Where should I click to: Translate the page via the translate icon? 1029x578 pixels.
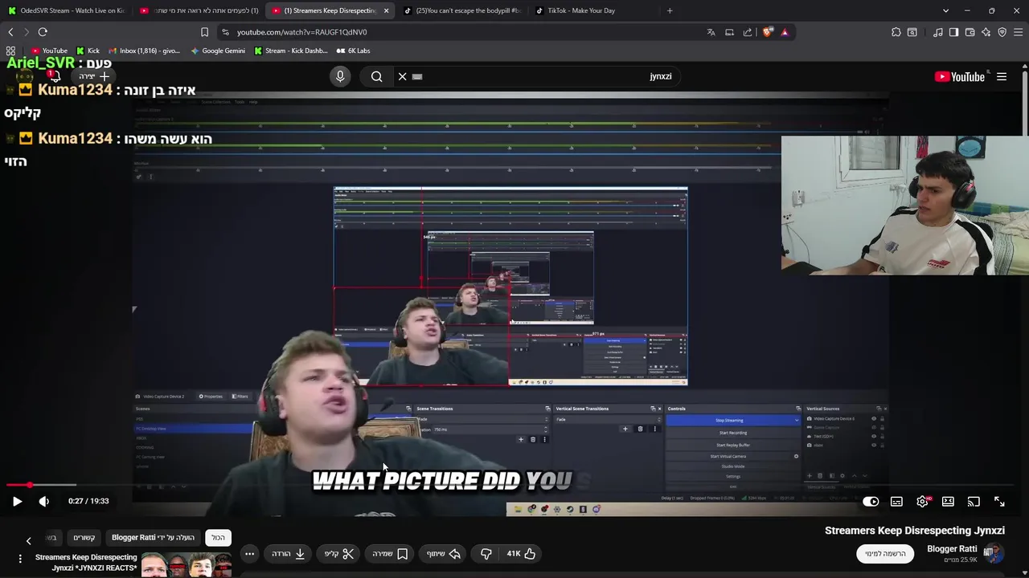tap(711, 32)
